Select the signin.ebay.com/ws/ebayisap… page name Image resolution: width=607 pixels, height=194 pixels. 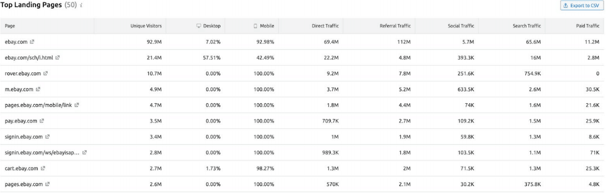coord(42,152)
